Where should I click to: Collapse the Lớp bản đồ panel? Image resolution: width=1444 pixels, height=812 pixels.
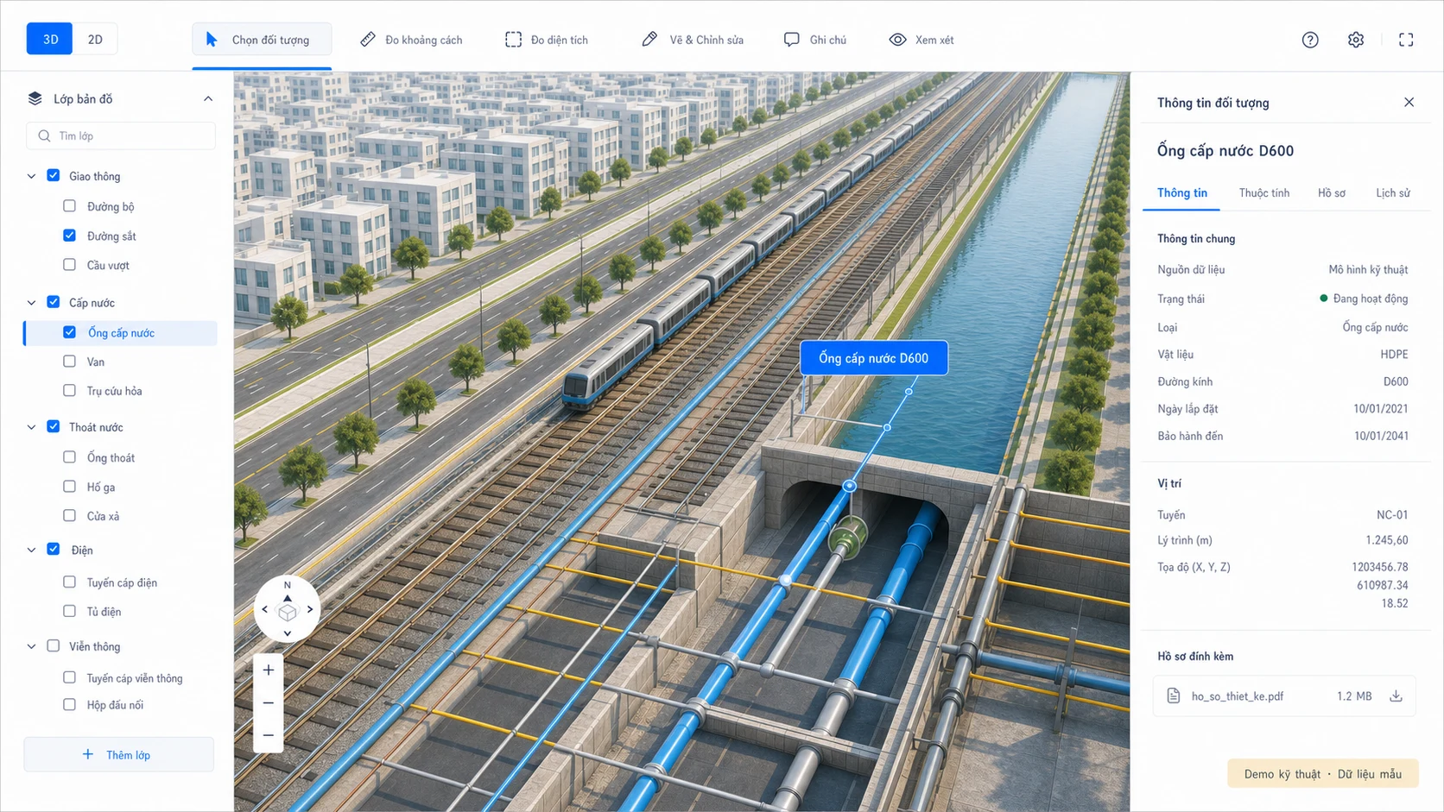click(208, 98)
